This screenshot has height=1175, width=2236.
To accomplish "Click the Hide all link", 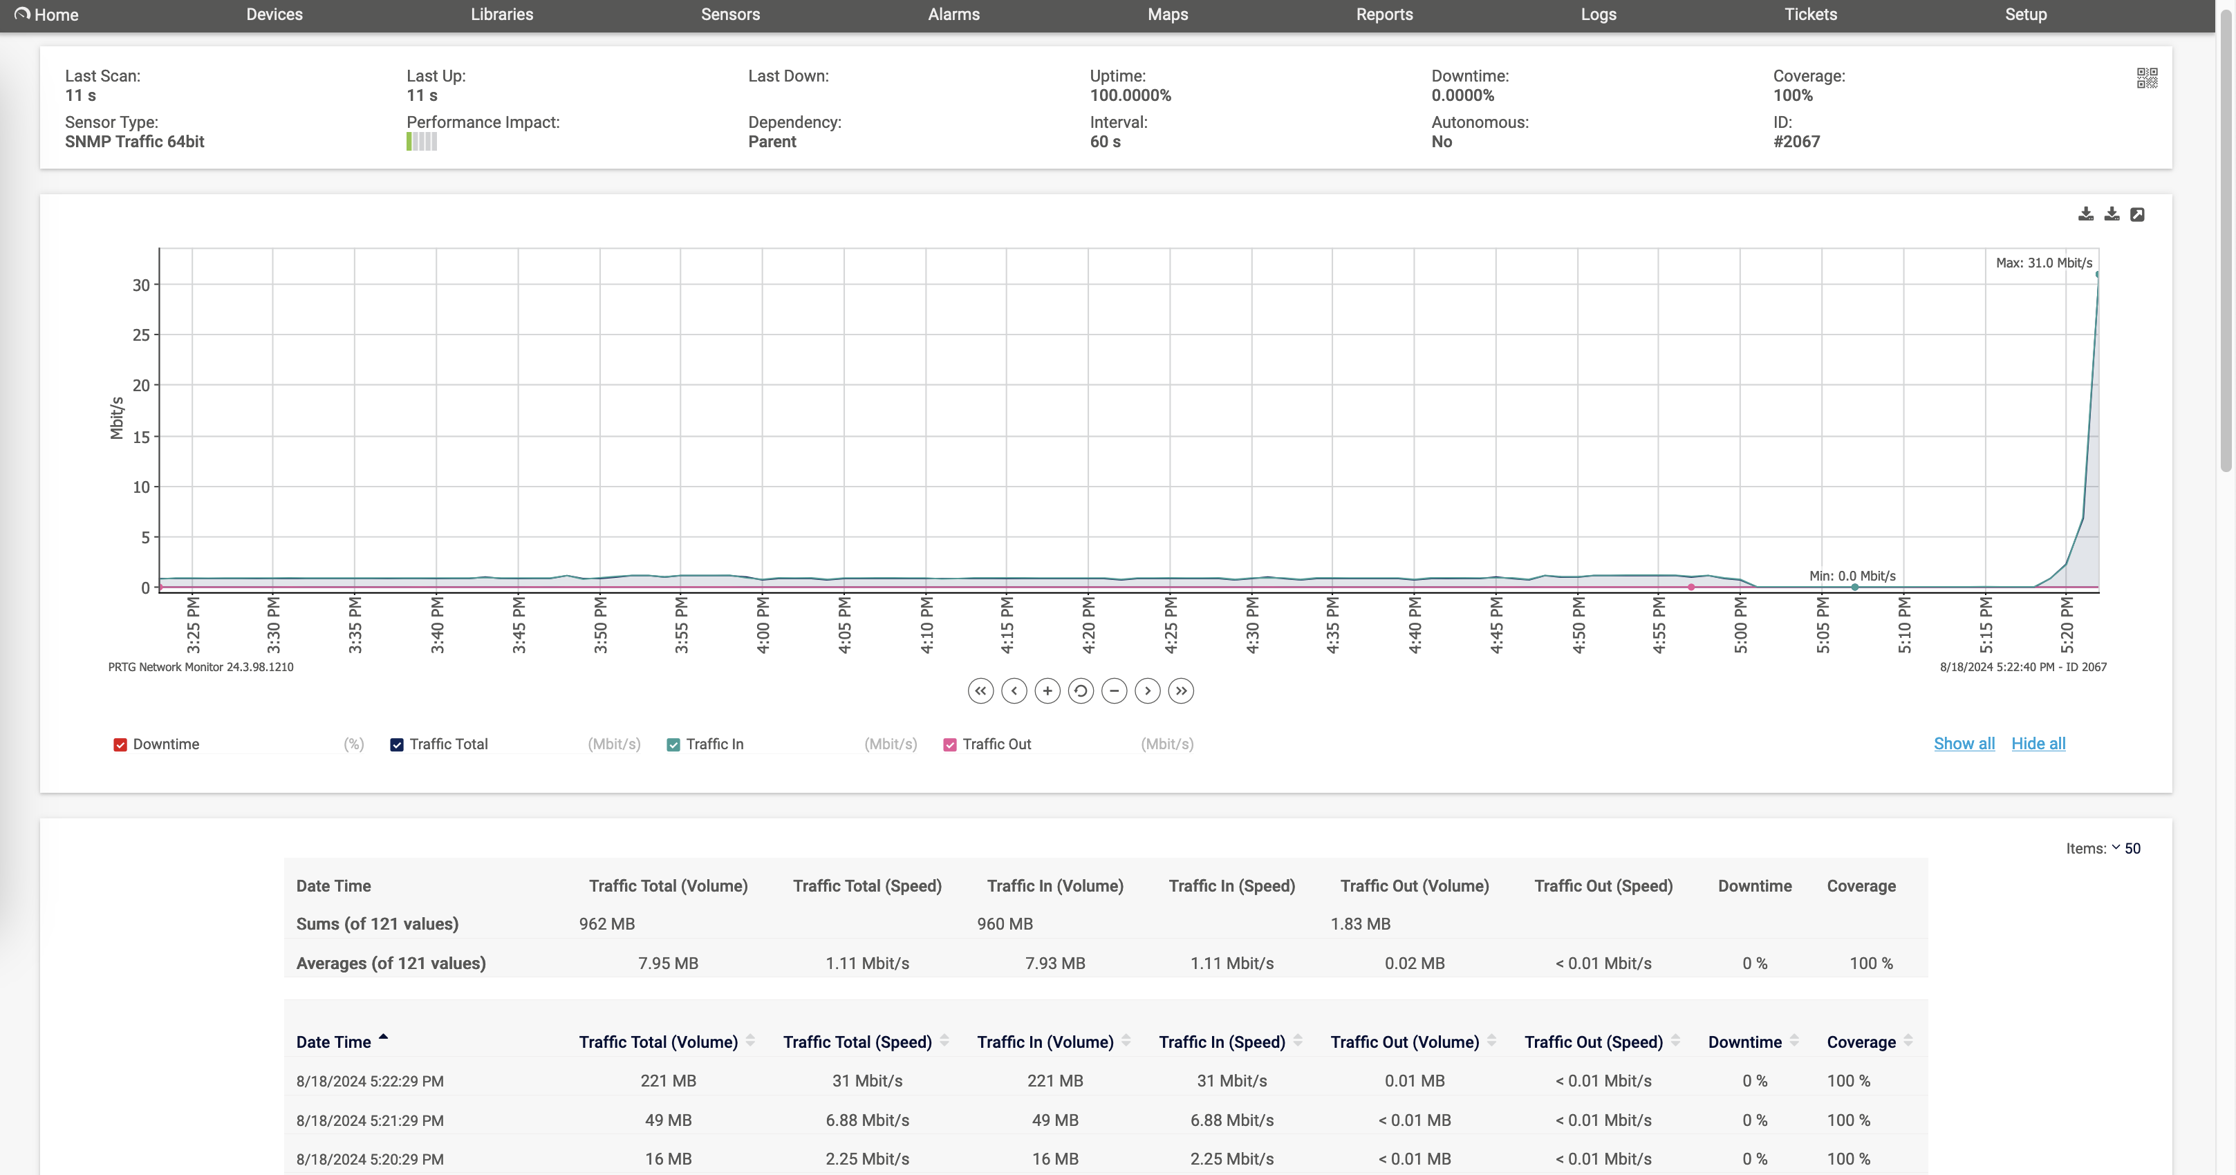I will point(2038,744).
